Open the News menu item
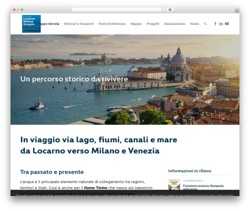 pos(194,24)
